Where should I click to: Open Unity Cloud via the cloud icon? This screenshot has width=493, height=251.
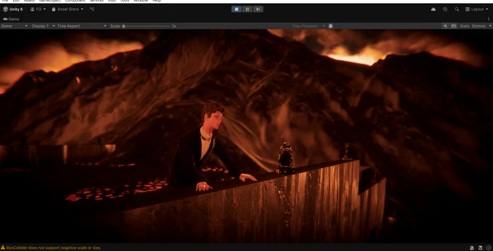pyautogui.click(x=433, y=9)
